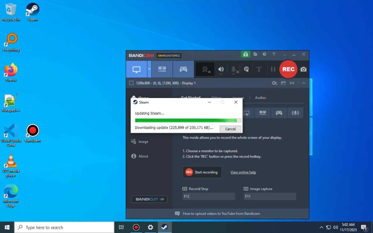Viewport: 373px width, 233px height.
Task: Select audio-only recording mode tile
Action: (295, 113)
